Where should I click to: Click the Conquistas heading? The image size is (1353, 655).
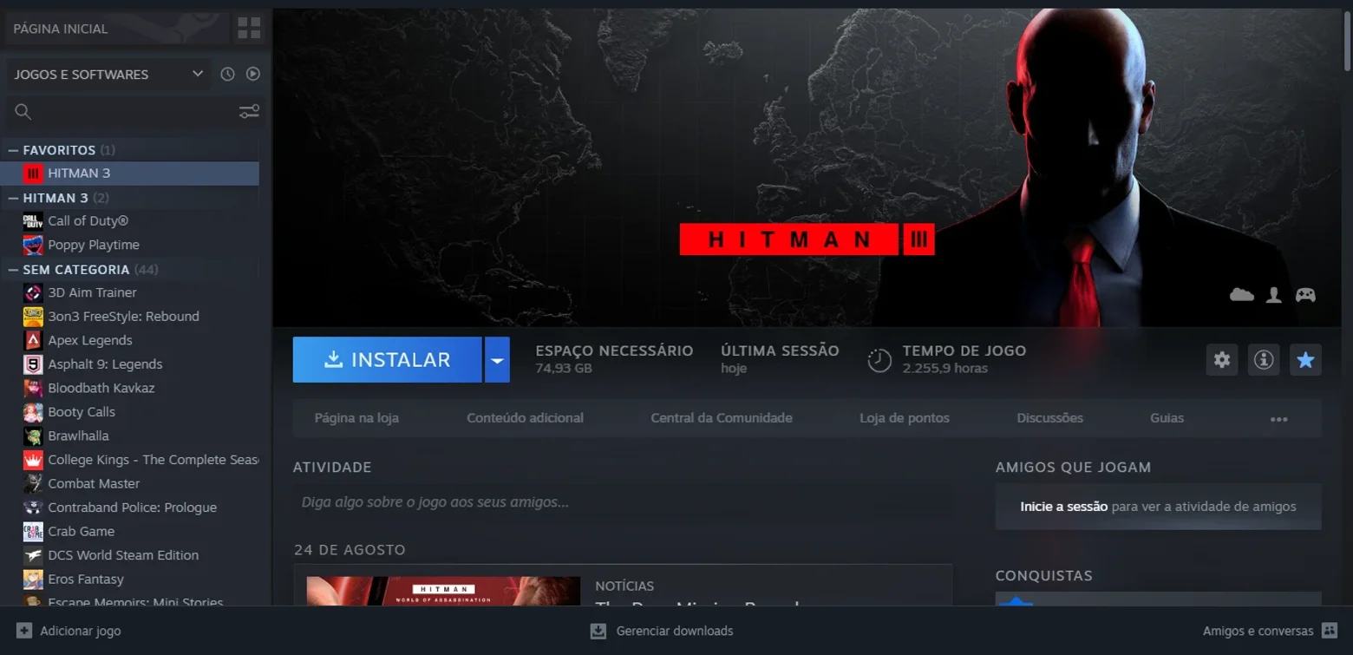[x=1043, y=576]
